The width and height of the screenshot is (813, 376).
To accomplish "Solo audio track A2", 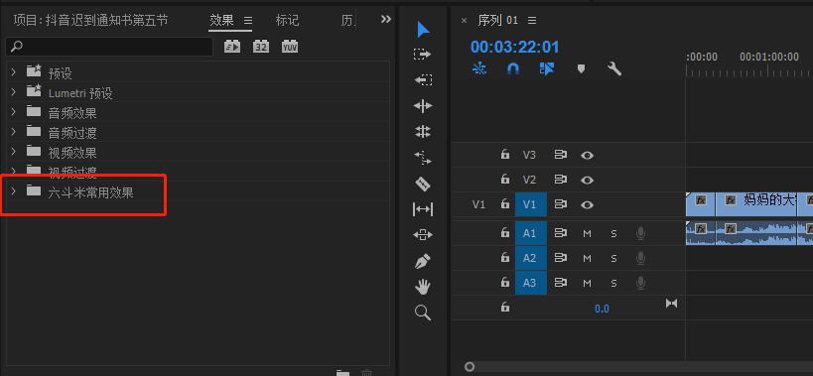I will [613, 258].
